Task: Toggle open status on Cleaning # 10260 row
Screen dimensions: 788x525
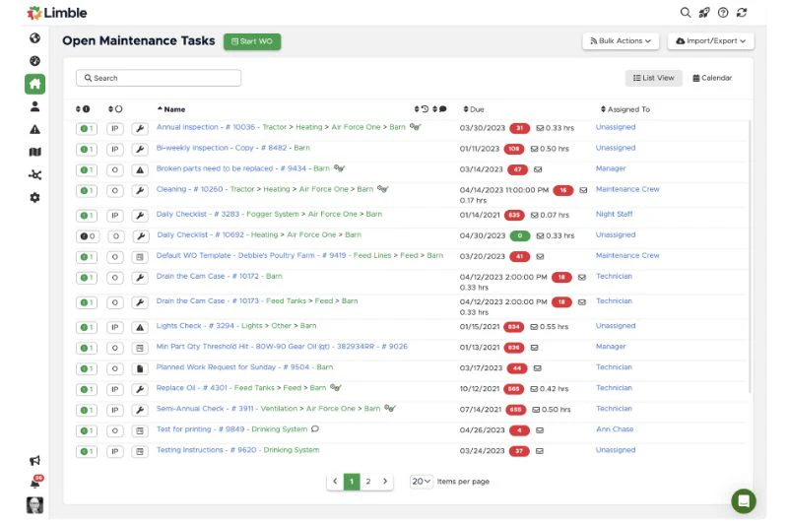Action: [115, 190]
